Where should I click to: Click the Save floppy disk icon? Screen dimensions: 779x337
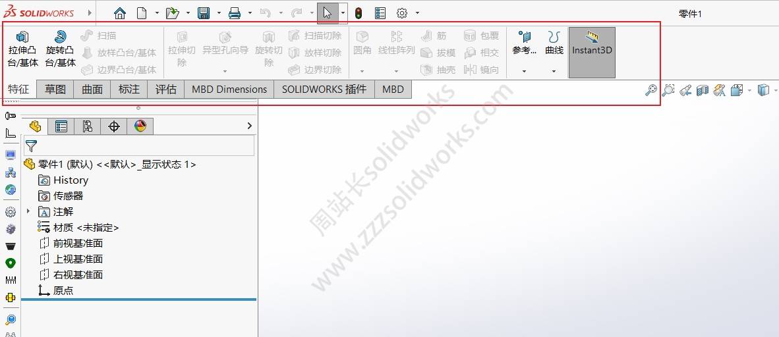[204, 13]
